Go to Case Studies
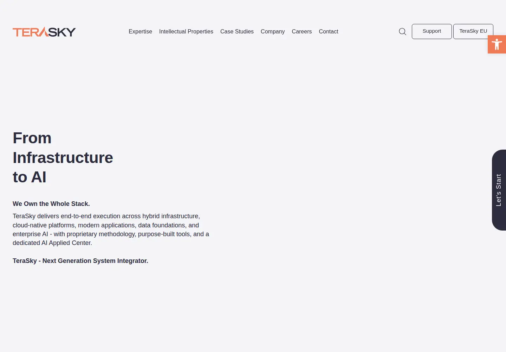 237,31
